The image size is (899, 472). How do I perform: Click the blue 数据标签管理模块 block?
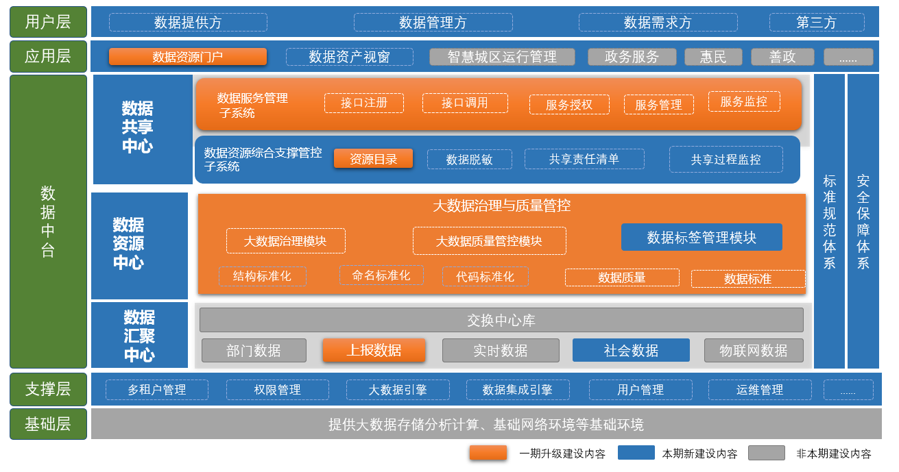[x=701, y=237]
